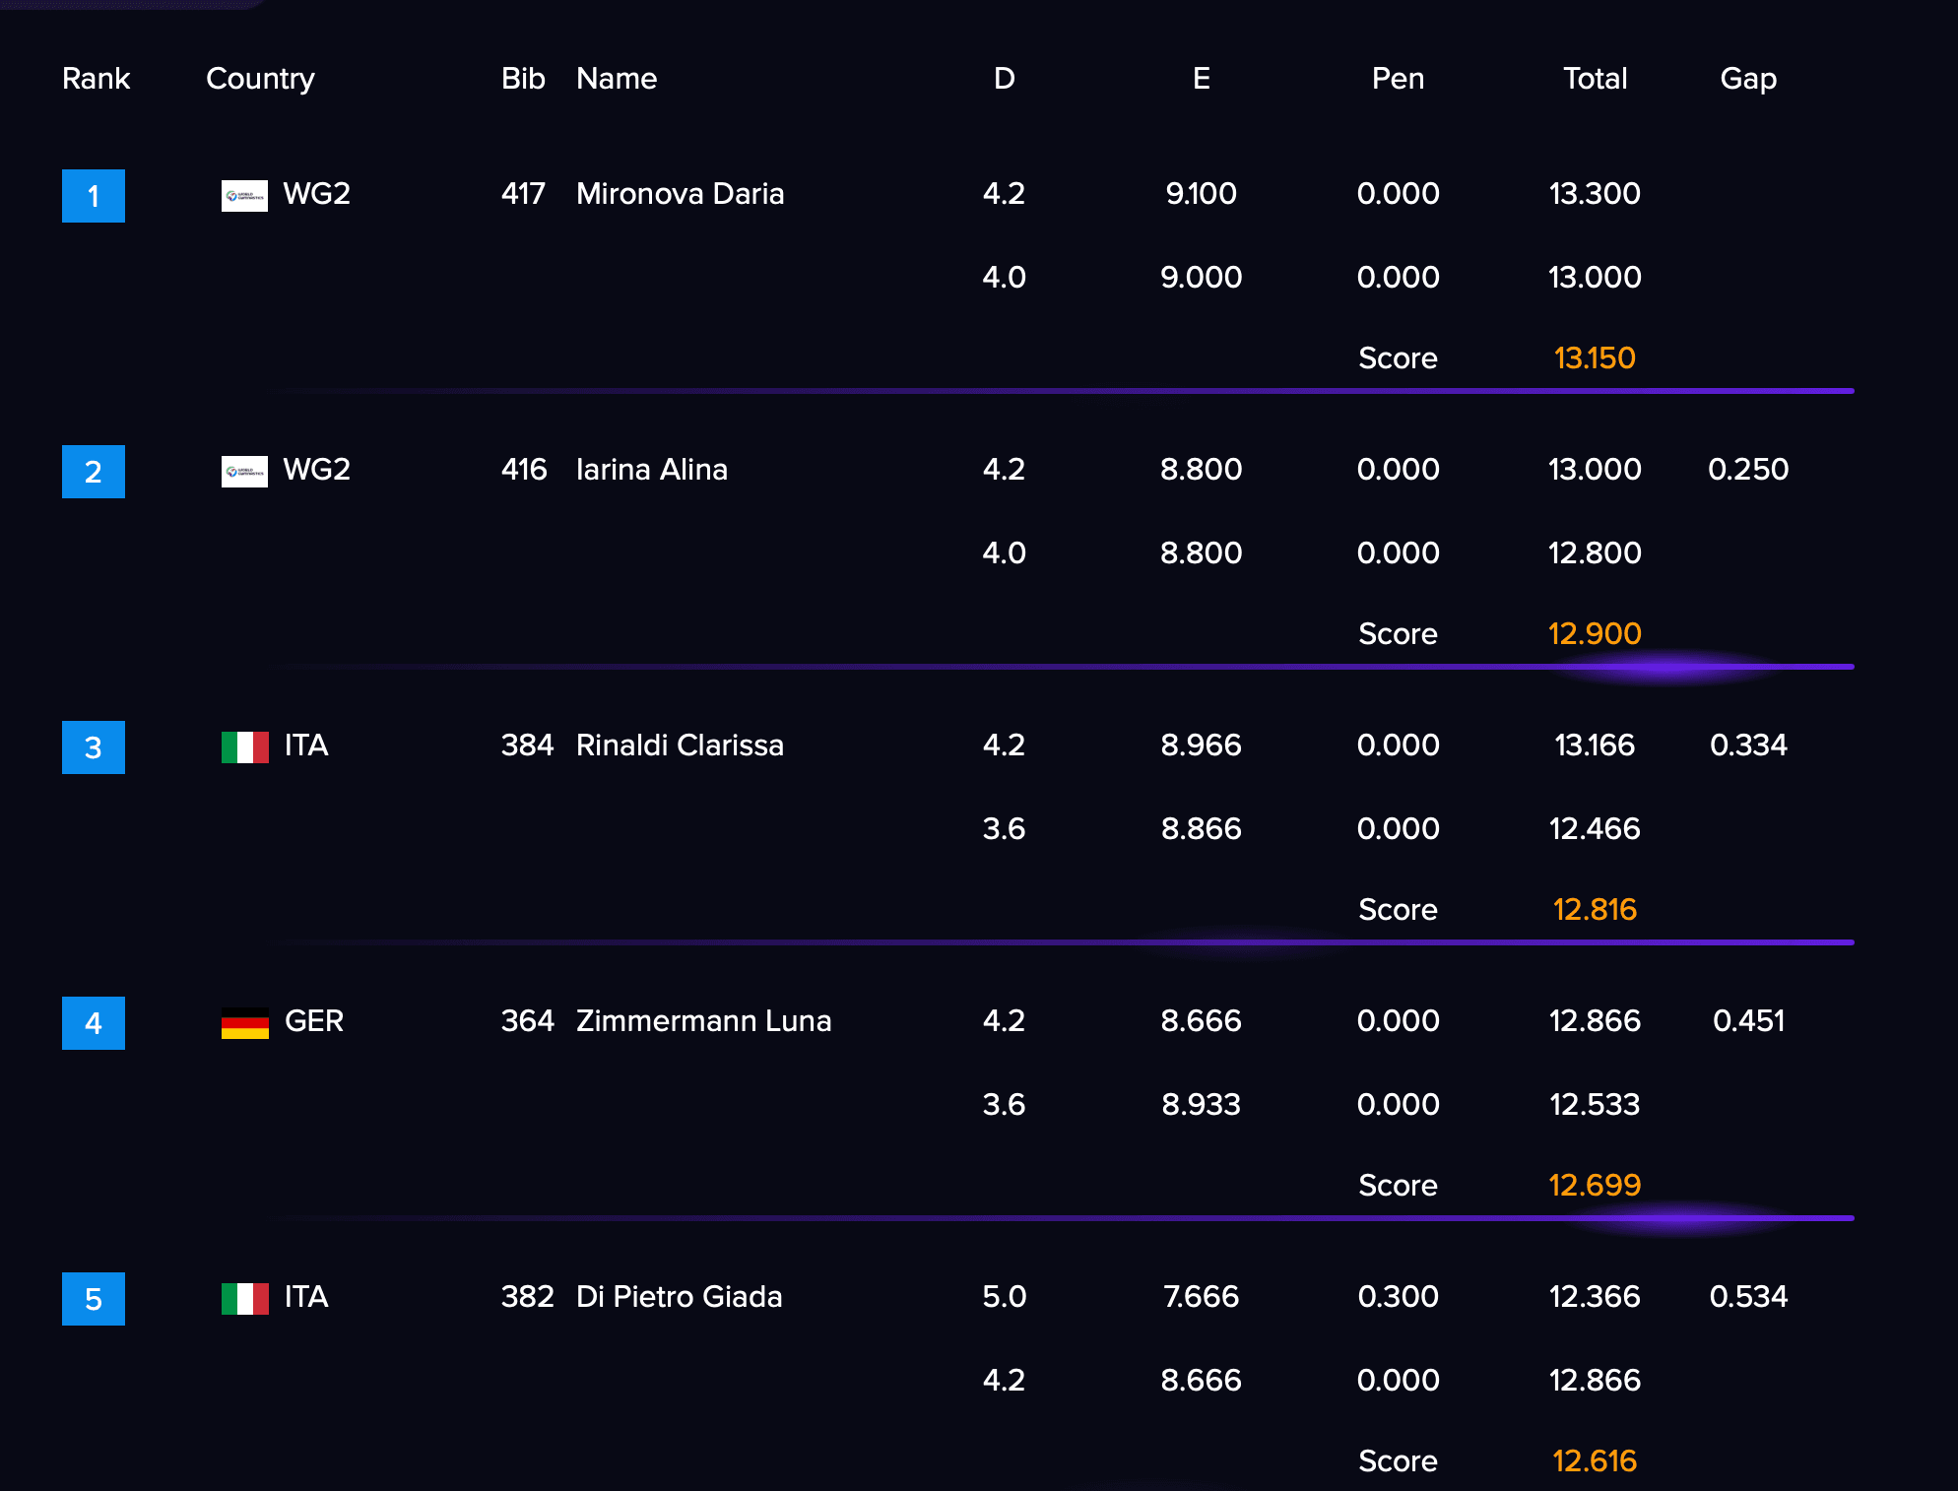Click the Country column header

click(x=260, y=79)
